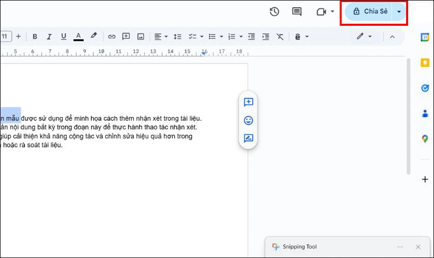434x258 pixels.
Task: Open the input tools ê button
Action: tap(298, 37)
